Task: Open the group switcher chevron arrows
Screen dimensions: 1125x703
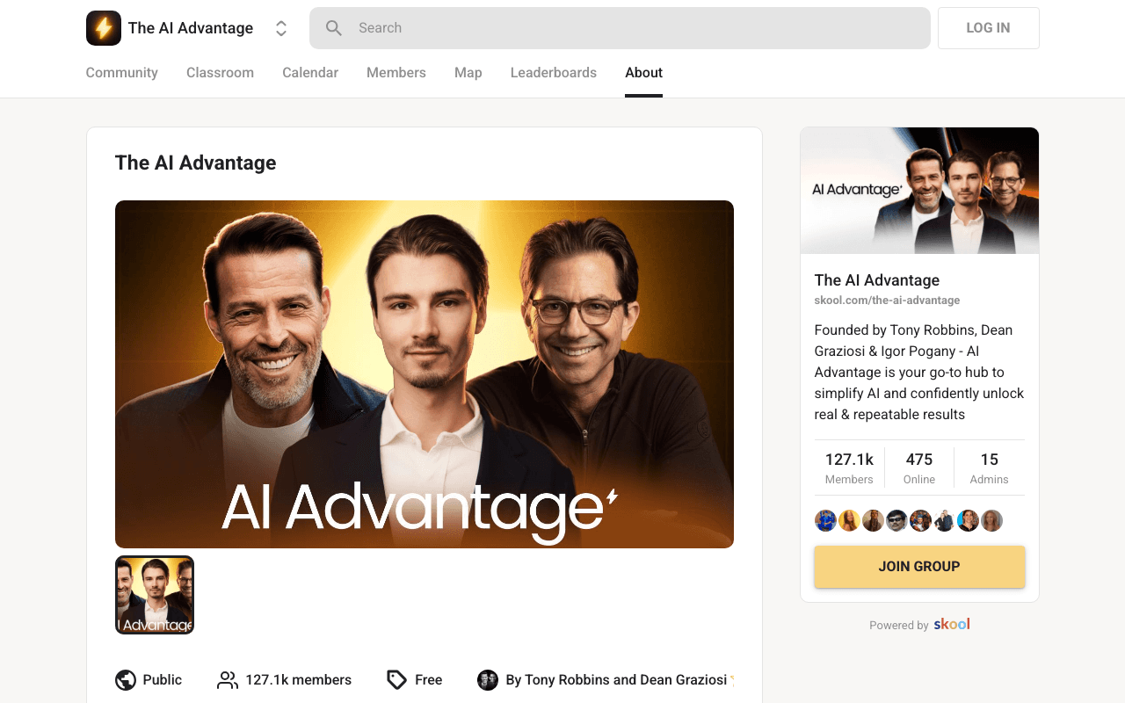Action: (x=281, y=28)
